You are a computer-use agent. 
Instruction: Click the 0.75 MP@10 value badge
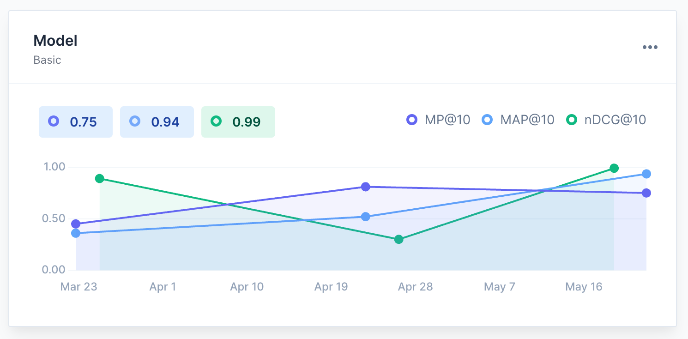pyautogui.click(x=76, y=122)
